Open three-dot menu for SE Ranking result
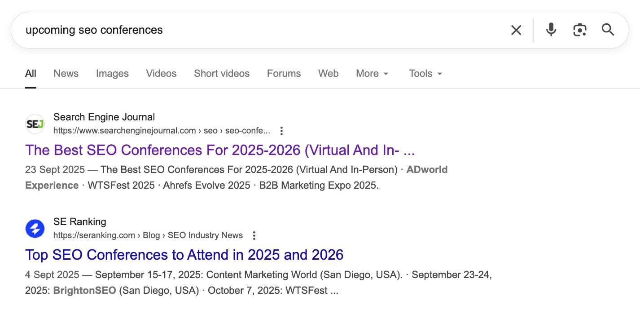 (x=254, y=235)
